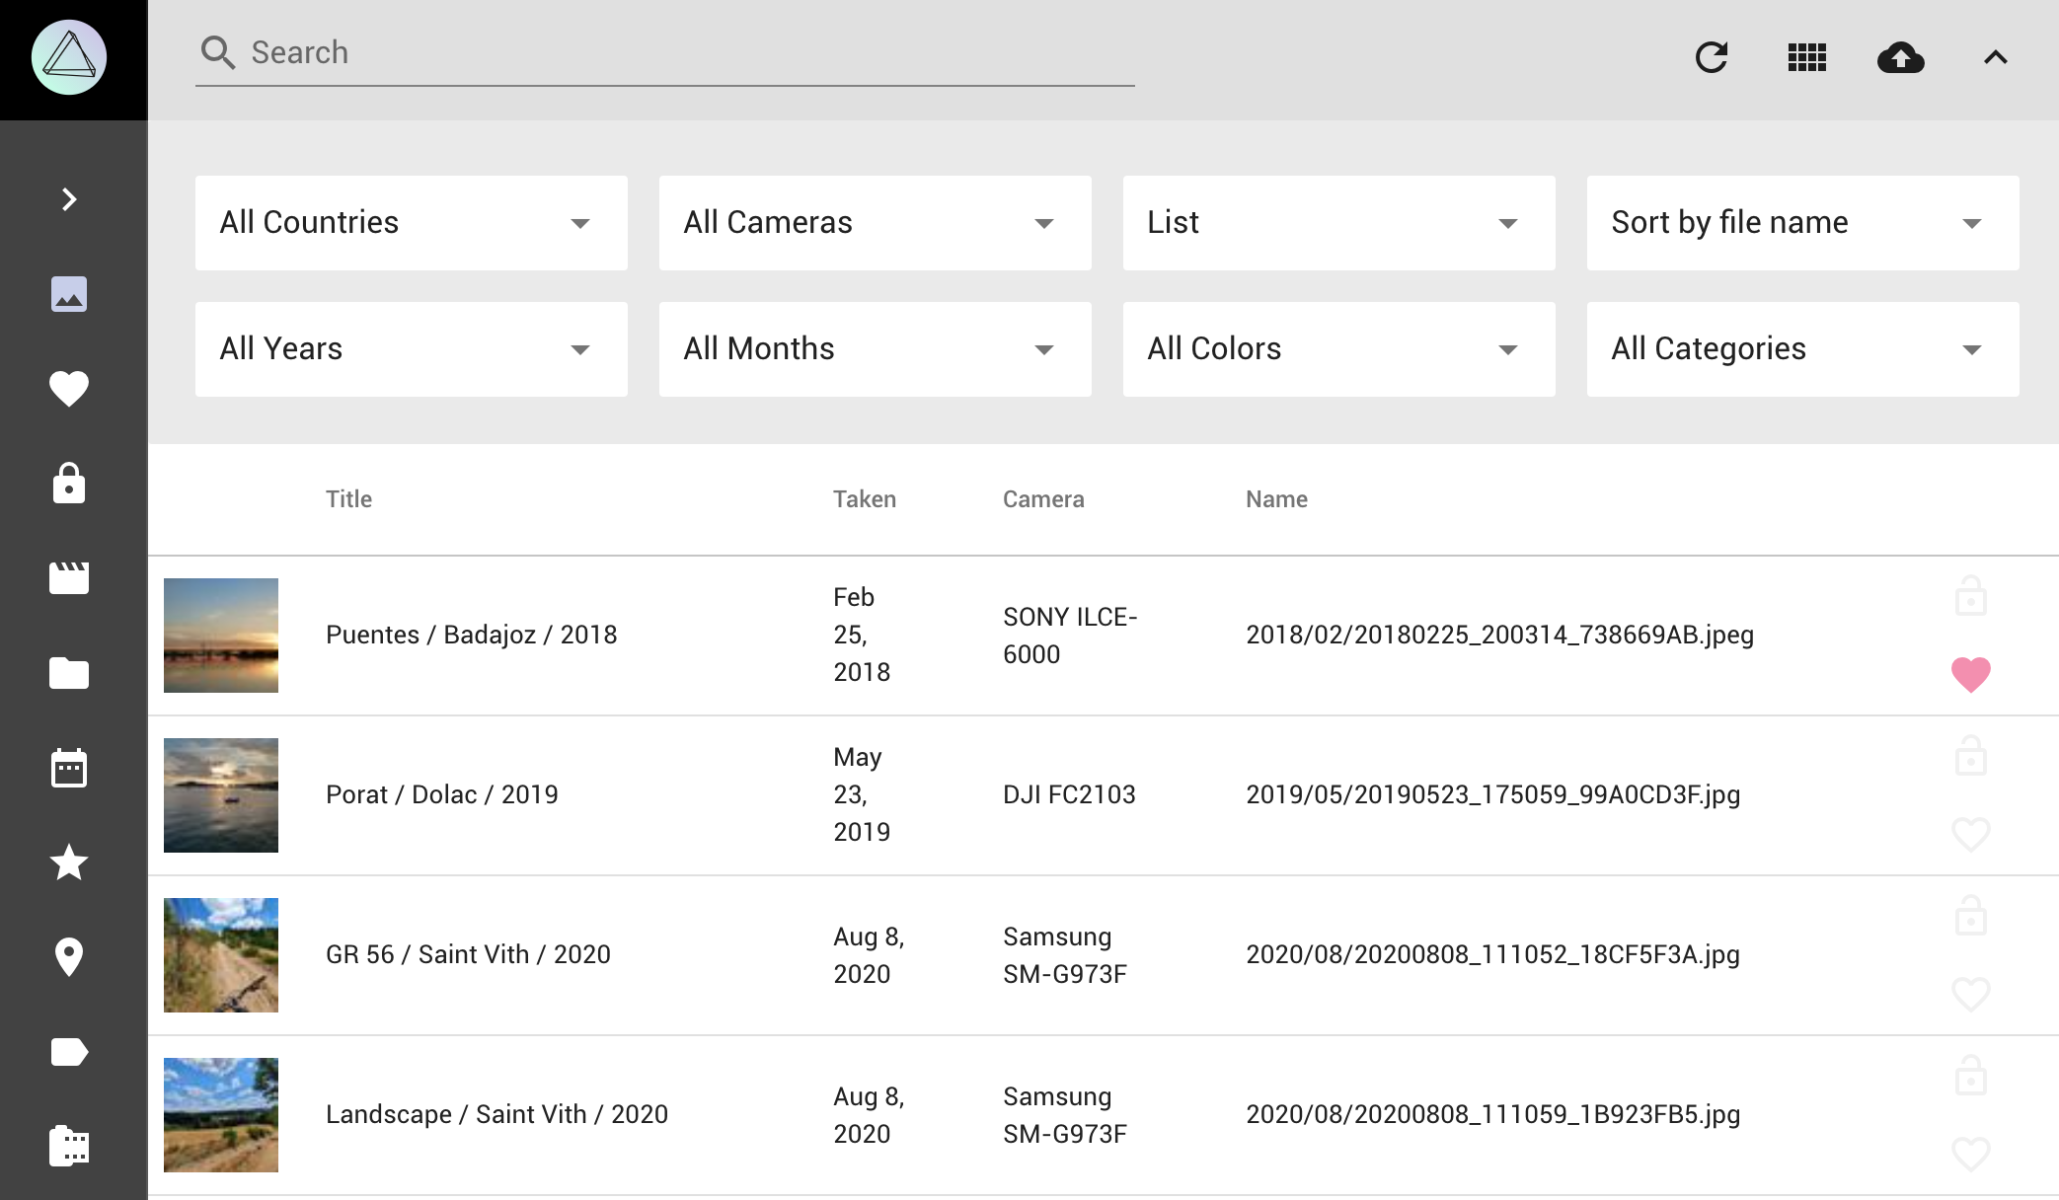Open the Photos section in the sidebar
Image resolution: width=2059 pixels, height=1200 pixels.
[x=69, y=293]
